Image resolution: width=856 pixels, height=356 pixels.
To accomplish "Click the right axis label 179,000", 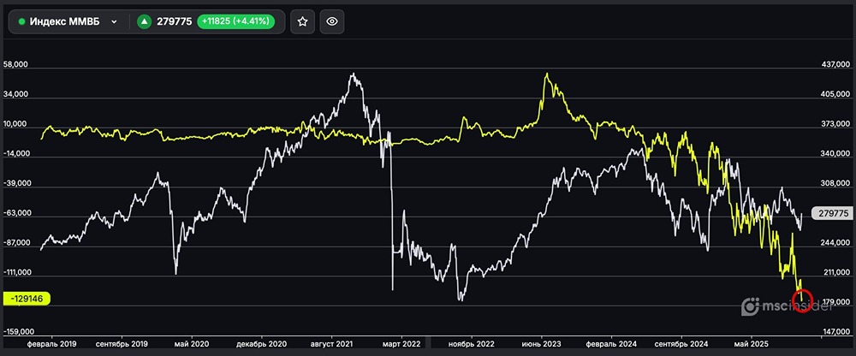I will coord(835,302).
